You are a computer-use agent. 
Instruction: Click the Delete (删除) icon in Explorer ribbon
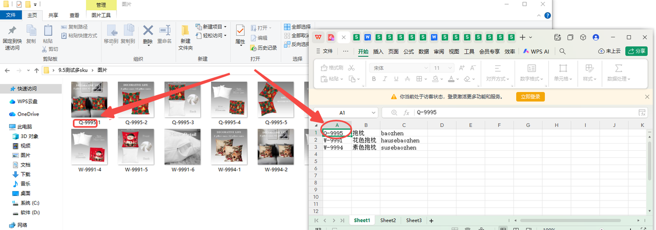click(x=148, y=31)
